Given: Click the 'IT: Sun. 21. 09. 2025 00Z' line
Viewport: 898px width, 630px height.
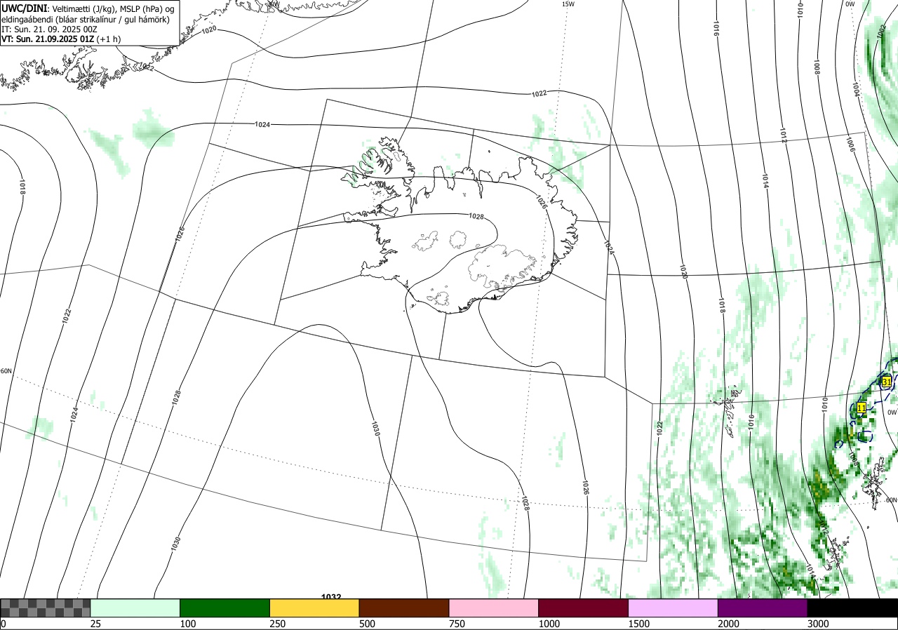Looking at the screenshot, I should point(49,29).
